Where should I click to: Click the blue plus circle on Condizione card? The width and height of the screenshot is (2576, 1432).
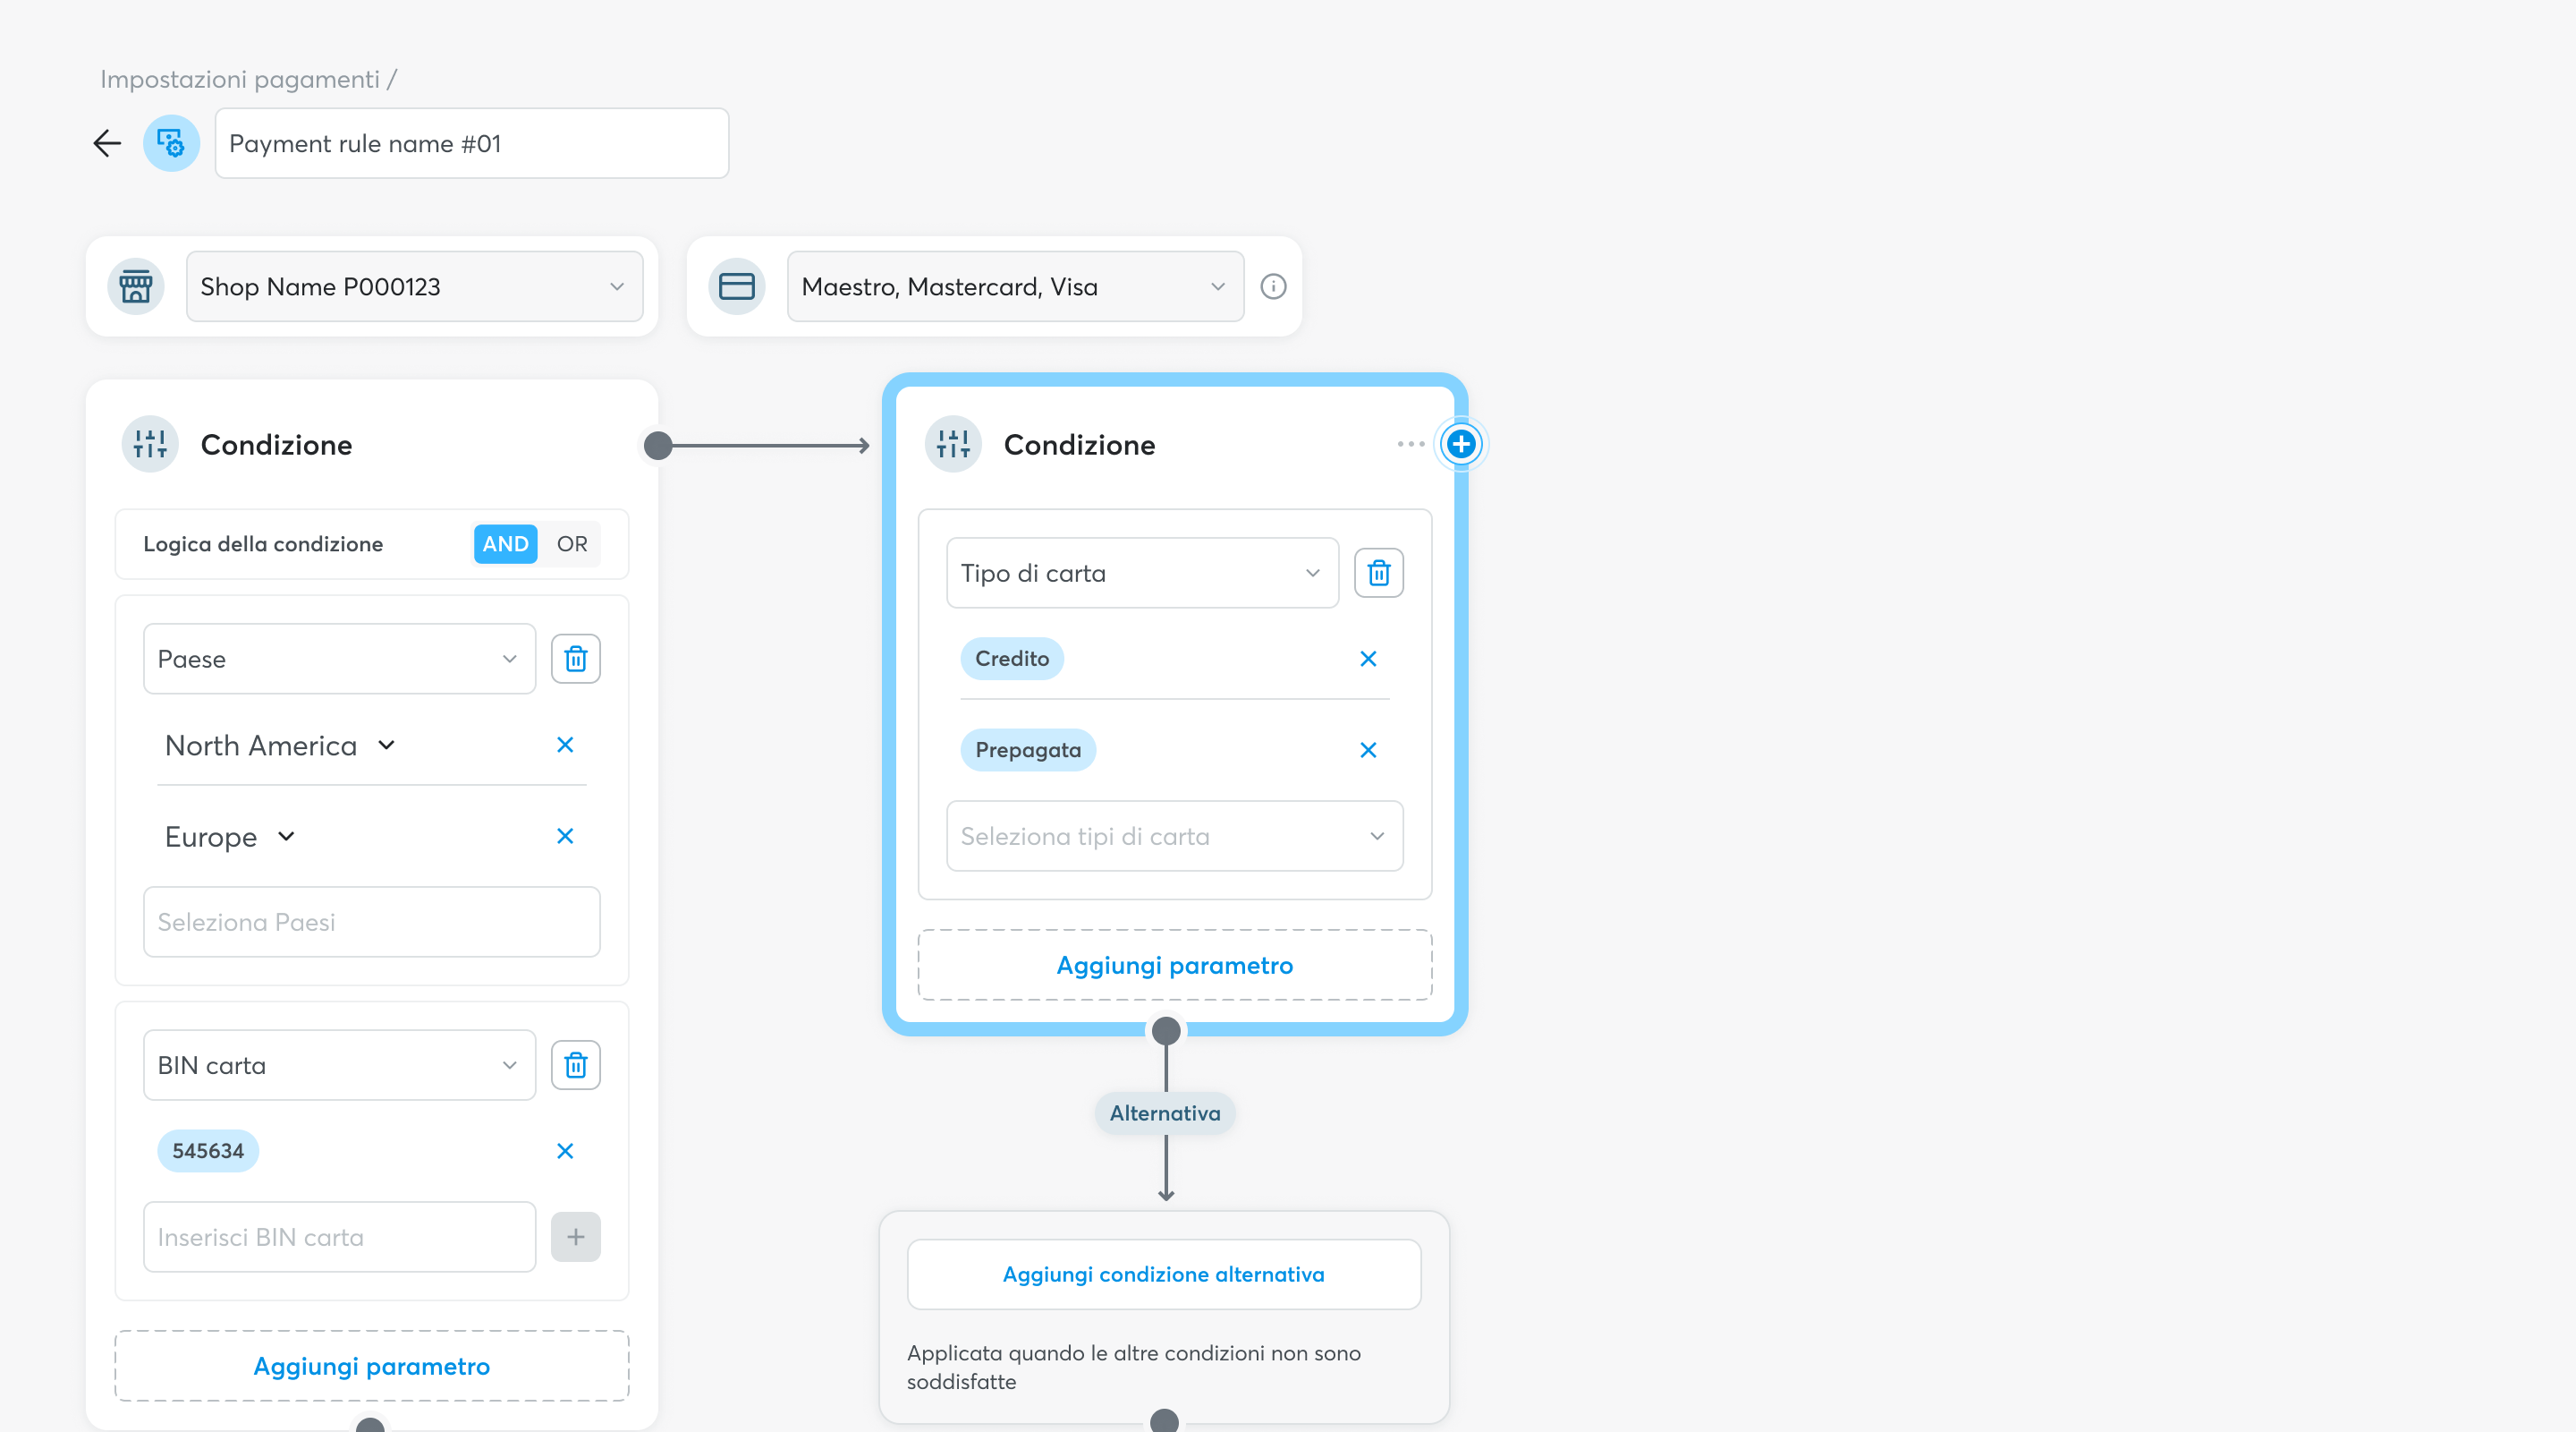pos(1461,443)
